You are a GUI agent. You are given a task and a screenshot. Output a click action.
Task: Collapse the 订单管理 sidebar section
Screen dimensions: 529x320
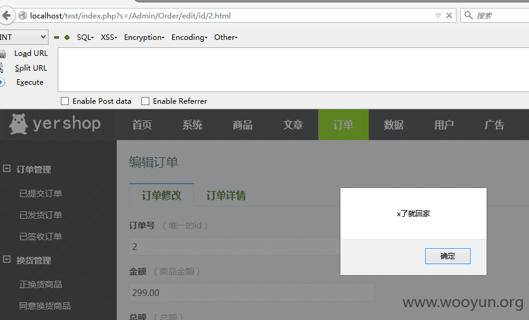coord(7,168)
